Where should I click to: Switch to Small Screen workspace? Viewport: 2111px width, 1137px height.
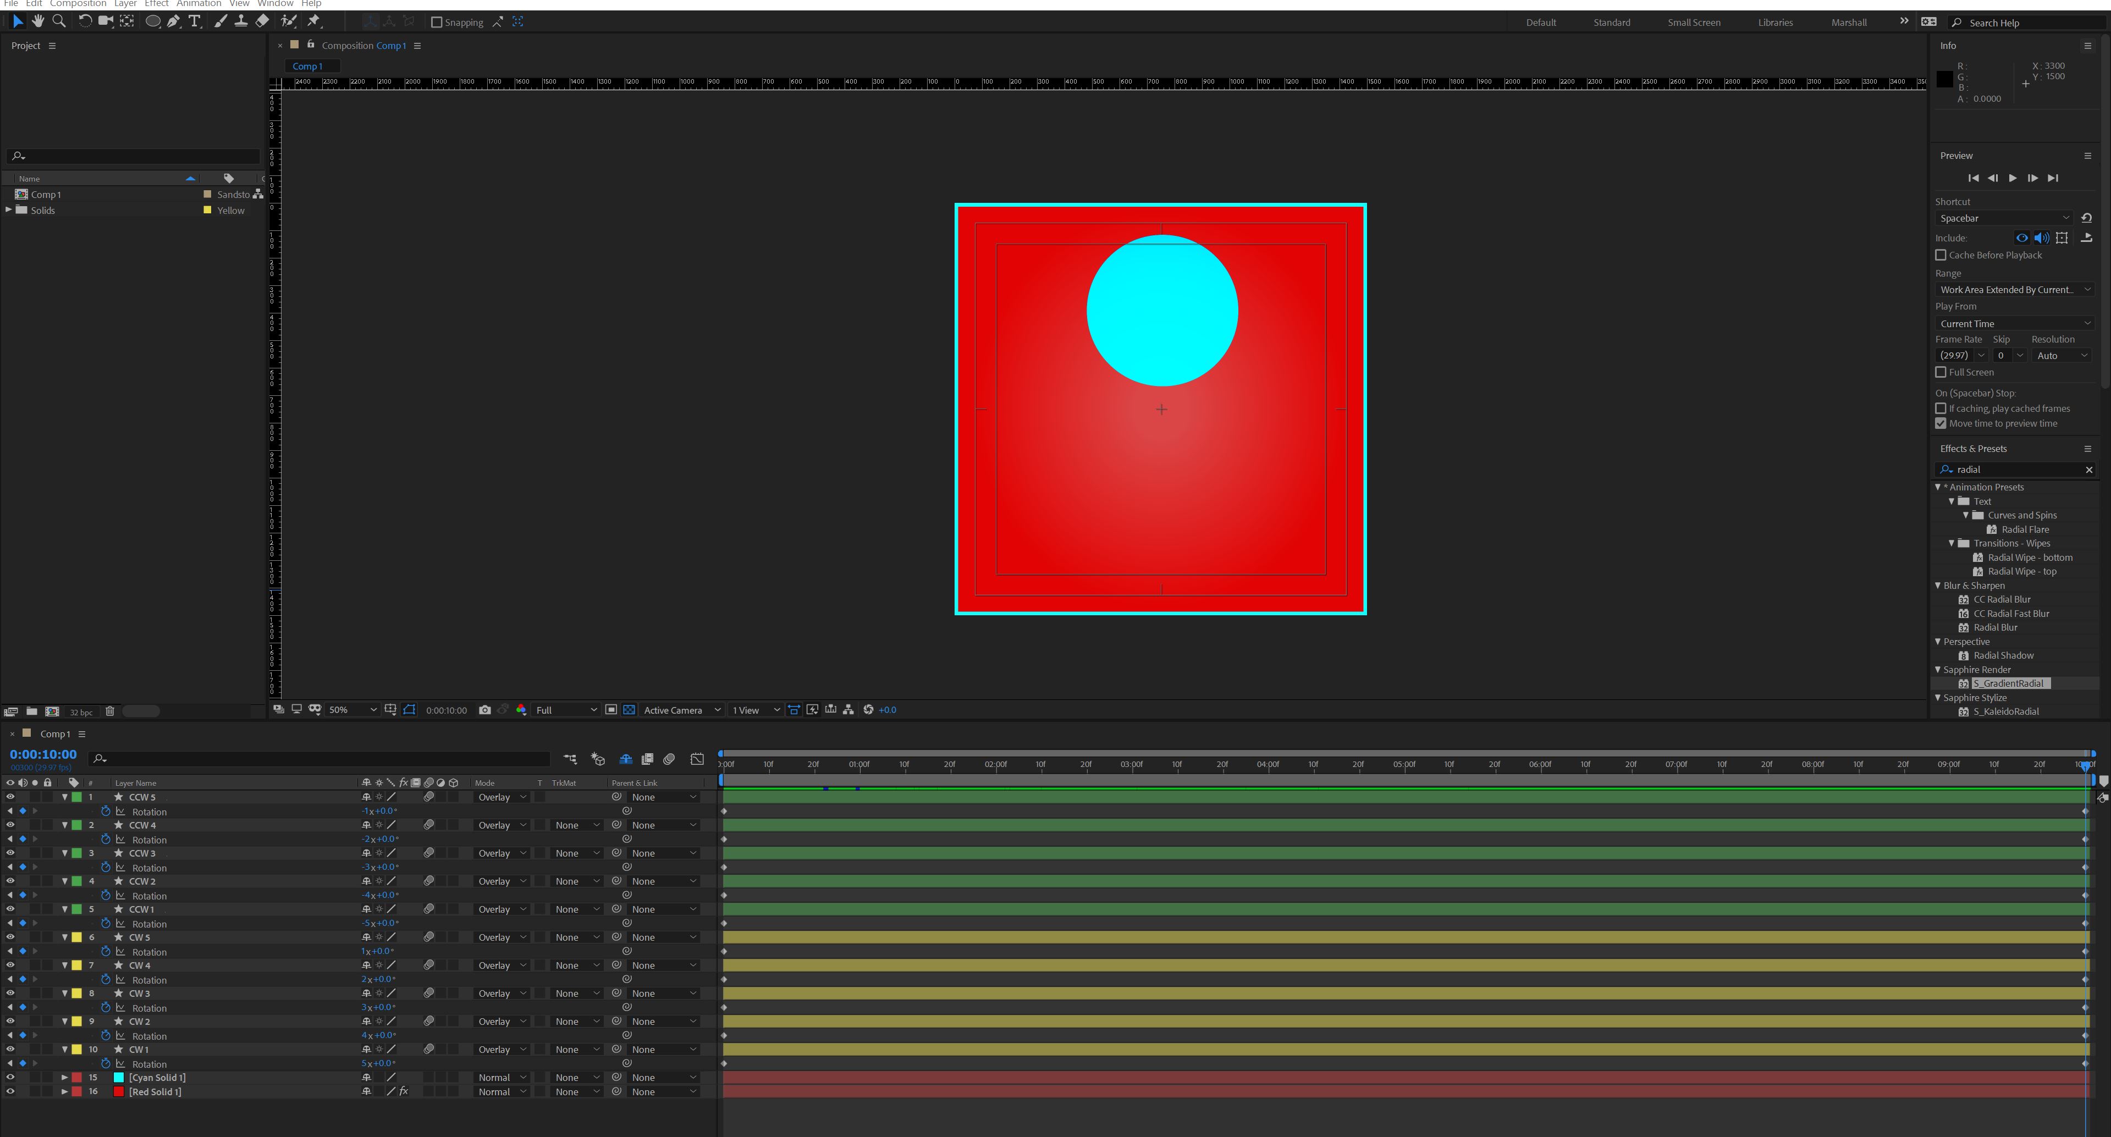tap(1693, 22)
